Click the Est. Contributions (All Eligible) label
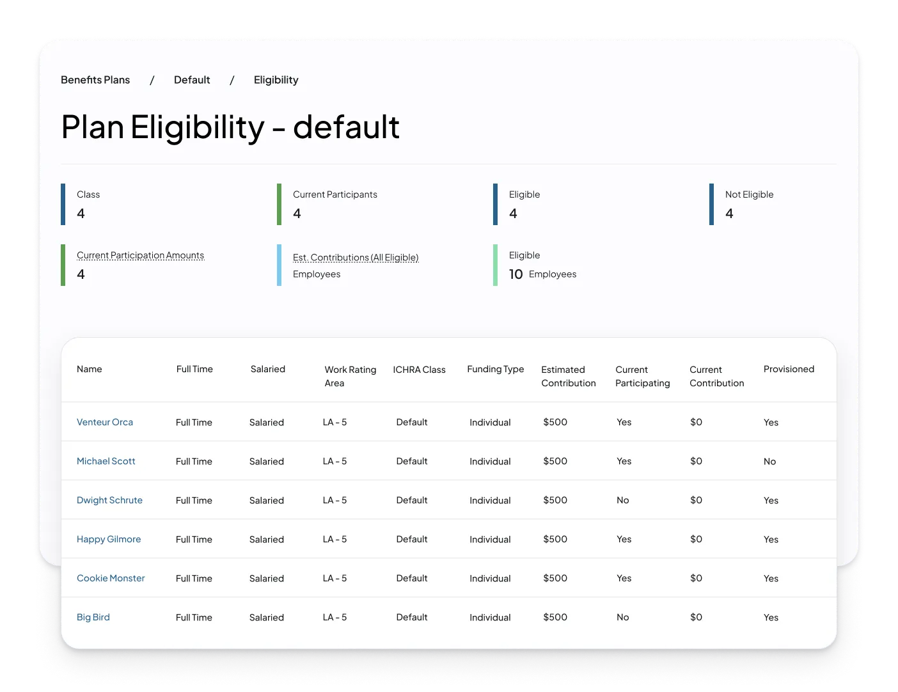The height and width of the screenshot is (692, 898). tap(356, 258)
